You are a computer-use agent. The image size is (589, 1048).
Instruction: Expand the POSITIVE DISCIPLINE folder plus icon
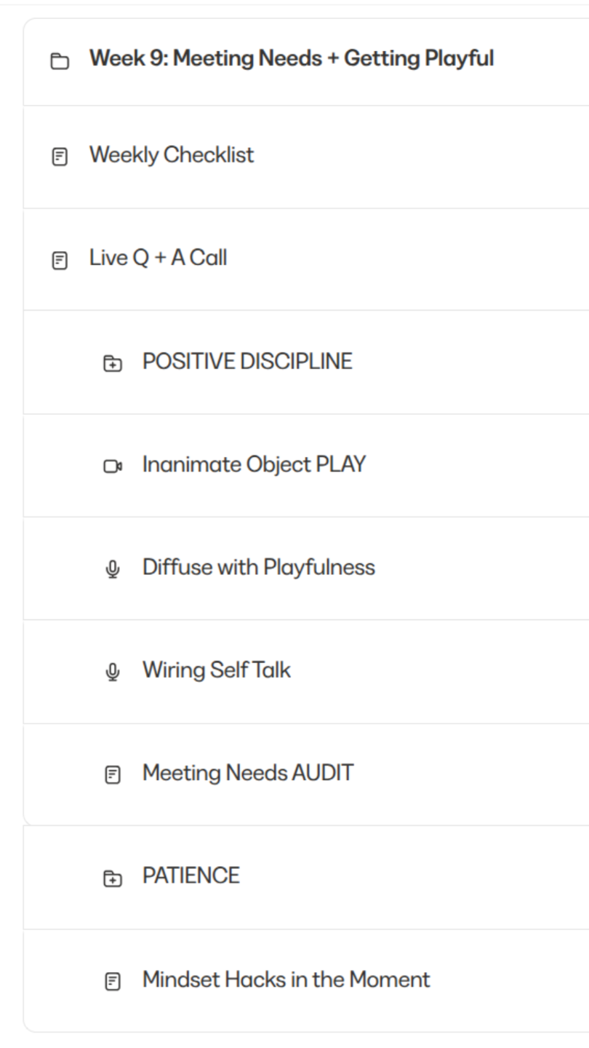point(113,363)
